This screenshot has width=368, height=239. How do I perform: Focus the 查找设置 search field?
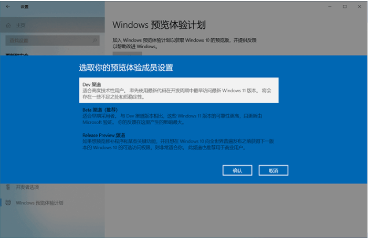pyautogui.click(x=52, y=40)
